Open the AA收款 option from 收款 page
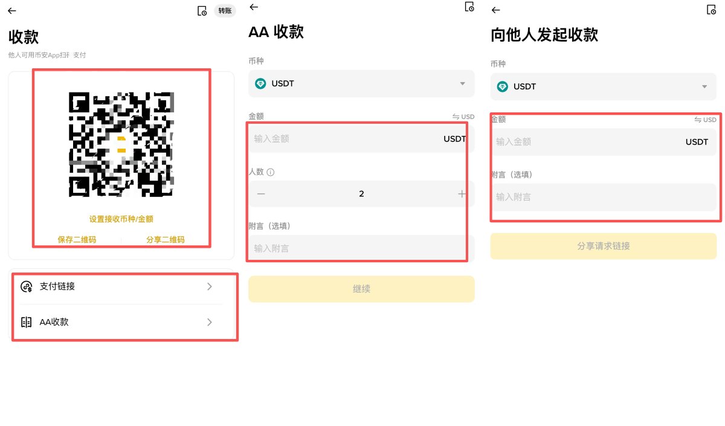Viewport: 725px width, 426px height. pyautogui.click(x=121, y=322)
